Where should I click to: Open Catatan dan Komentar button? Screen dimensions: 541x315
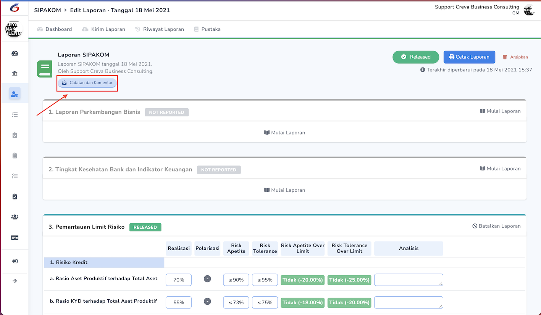[87, 83]
